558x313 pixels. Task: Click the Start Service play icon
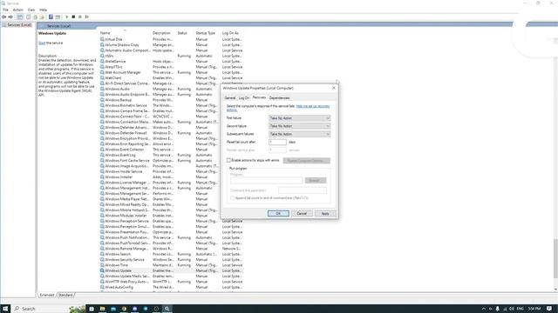[66, 17]
